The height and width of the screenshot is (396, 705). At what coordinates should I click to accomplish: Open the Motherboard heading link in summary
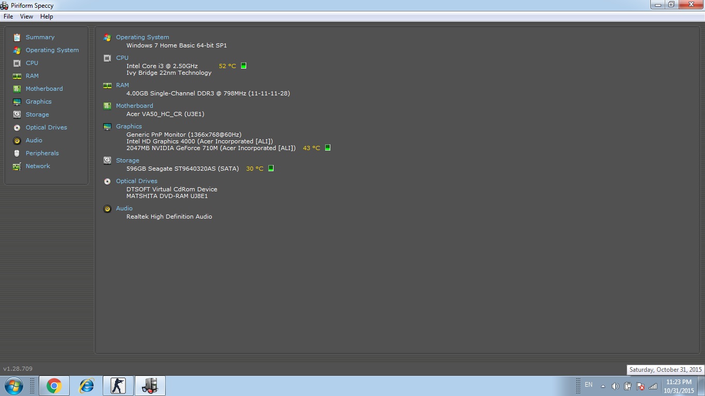pos(135,106)
